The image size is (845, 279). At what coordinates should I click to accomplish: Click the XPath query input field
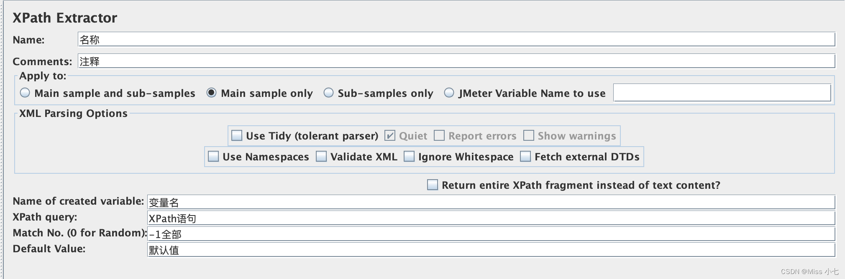491,218
